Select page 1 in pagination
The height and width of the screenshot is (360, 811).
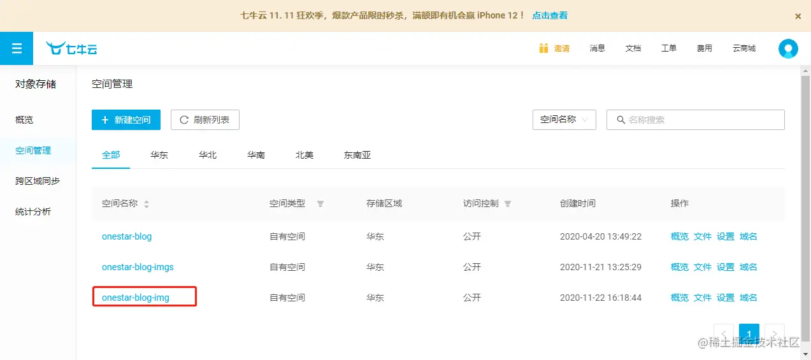click(749, 334)
